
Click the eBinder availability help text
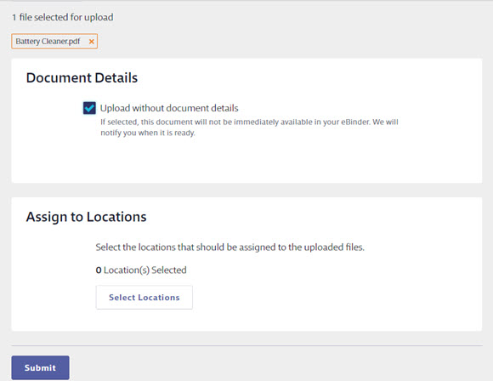point(249,128)
